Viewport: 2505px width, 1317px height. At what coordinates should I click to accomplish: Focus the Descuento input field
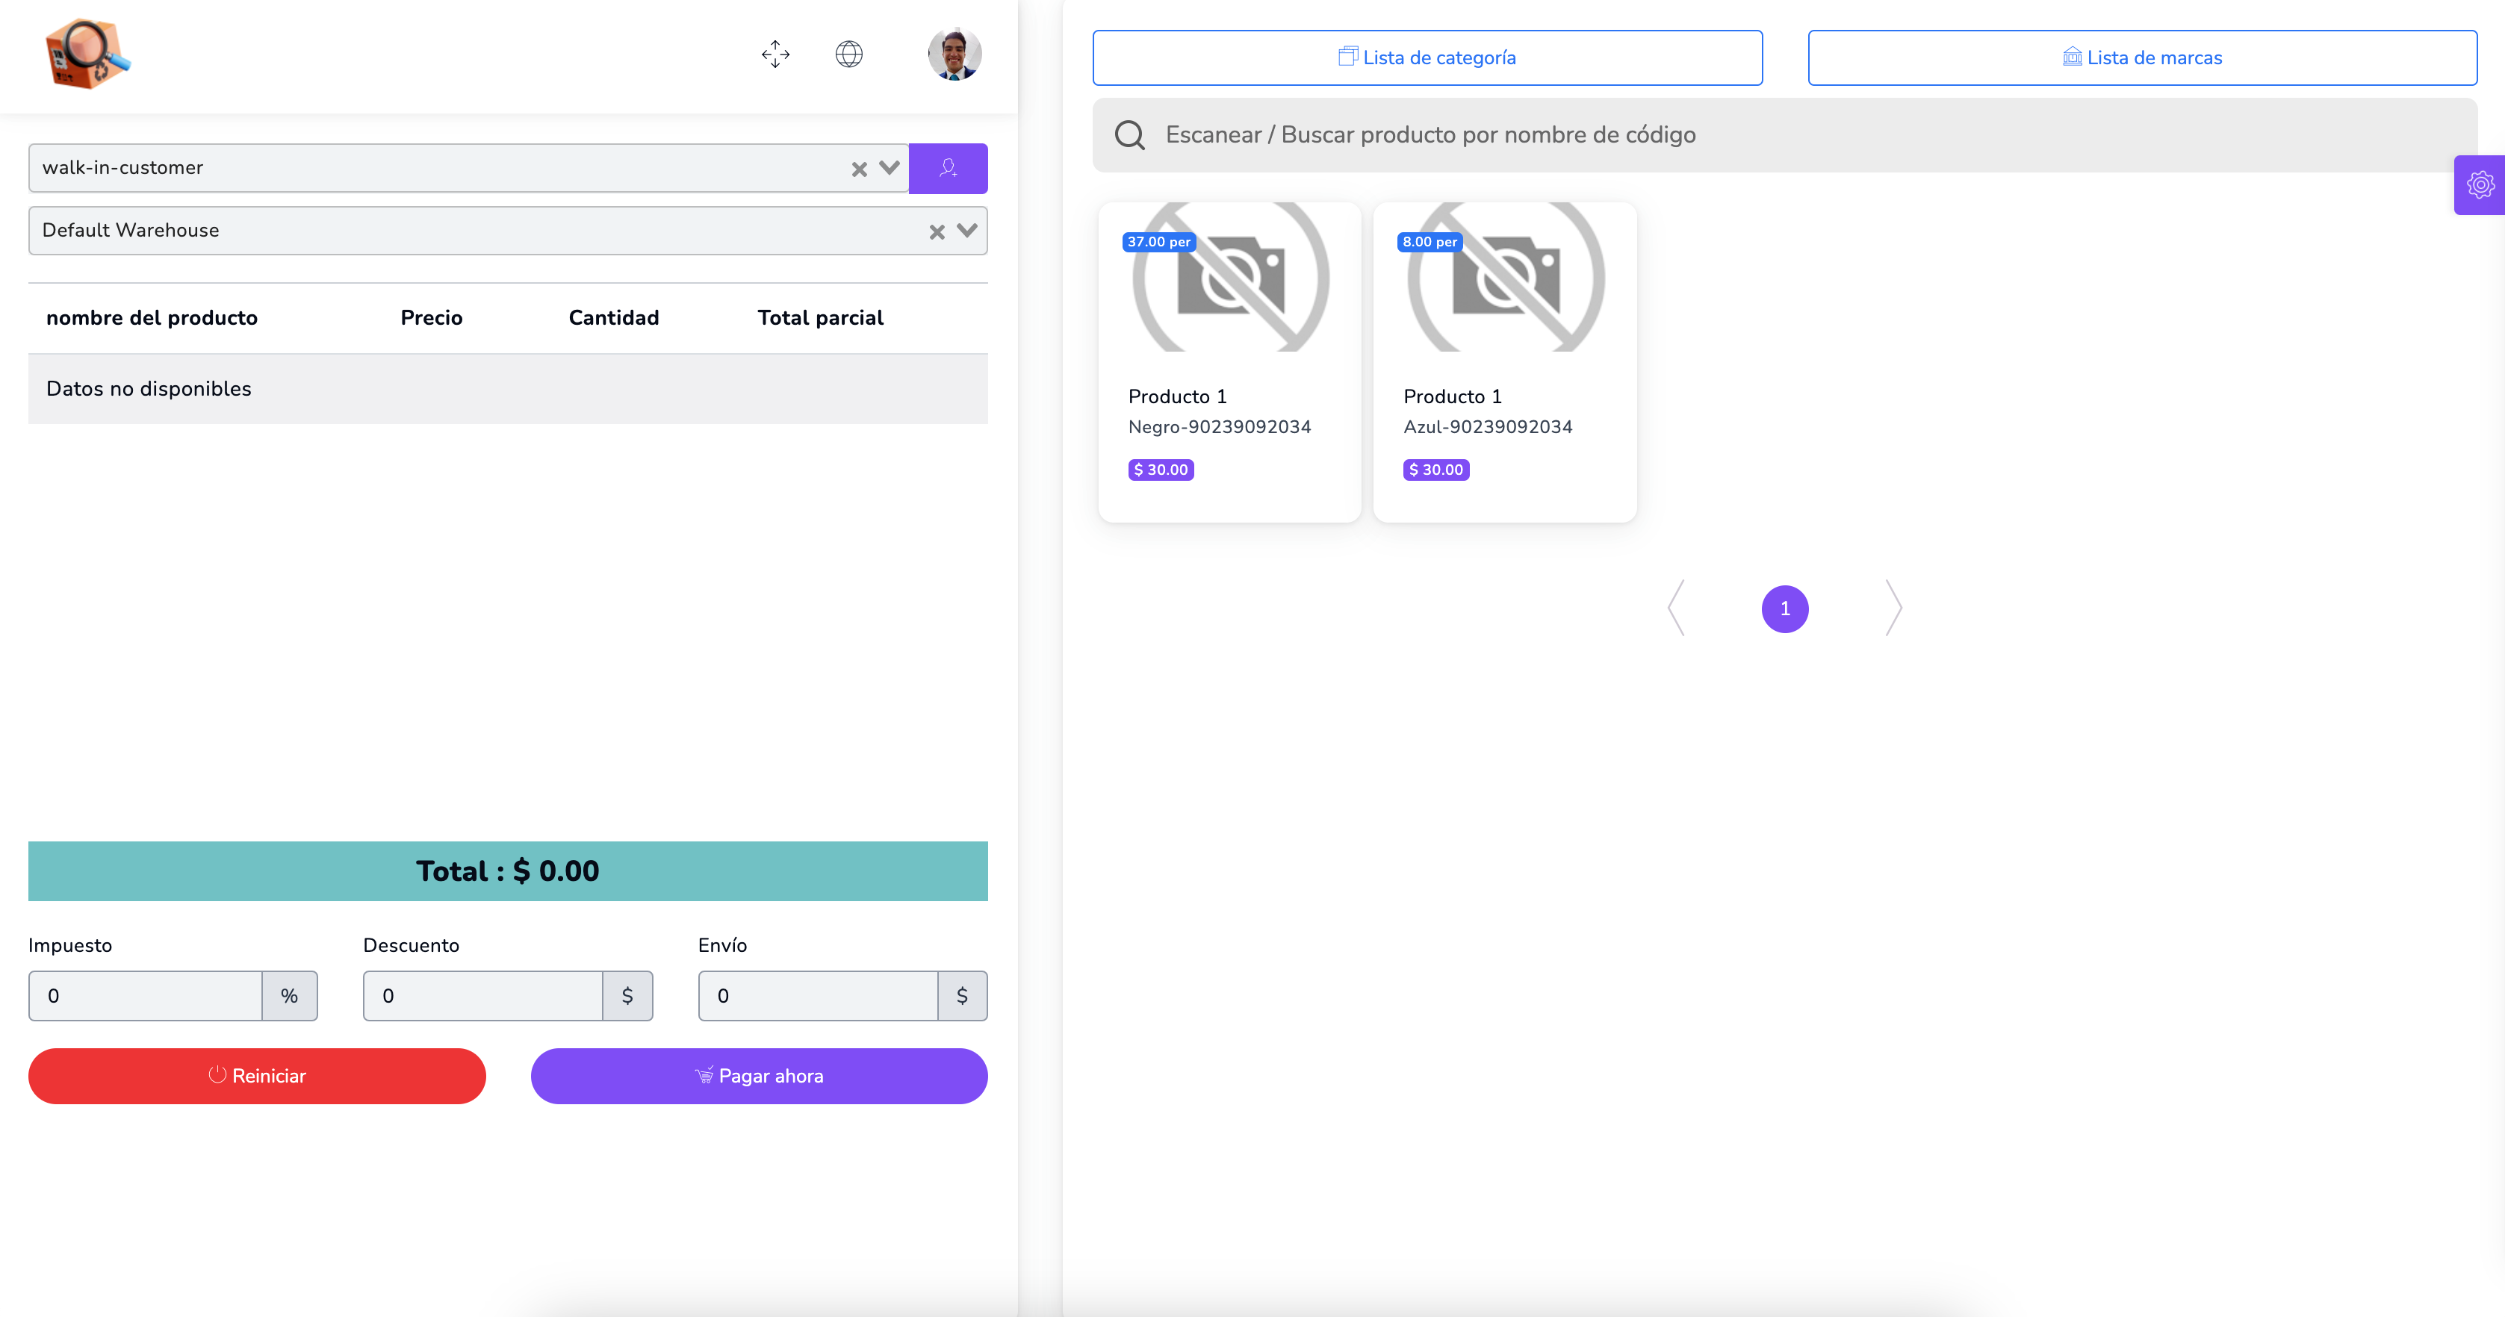pos(482,995)
